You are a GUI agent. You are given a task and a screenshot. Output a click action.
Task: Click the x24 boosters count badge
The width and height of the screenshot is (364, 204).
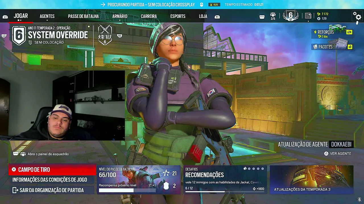(349, 32)
